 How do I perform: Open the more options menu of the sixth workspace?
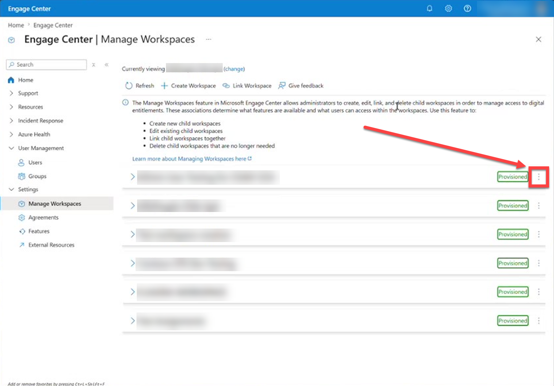click(x=539, y=321)
